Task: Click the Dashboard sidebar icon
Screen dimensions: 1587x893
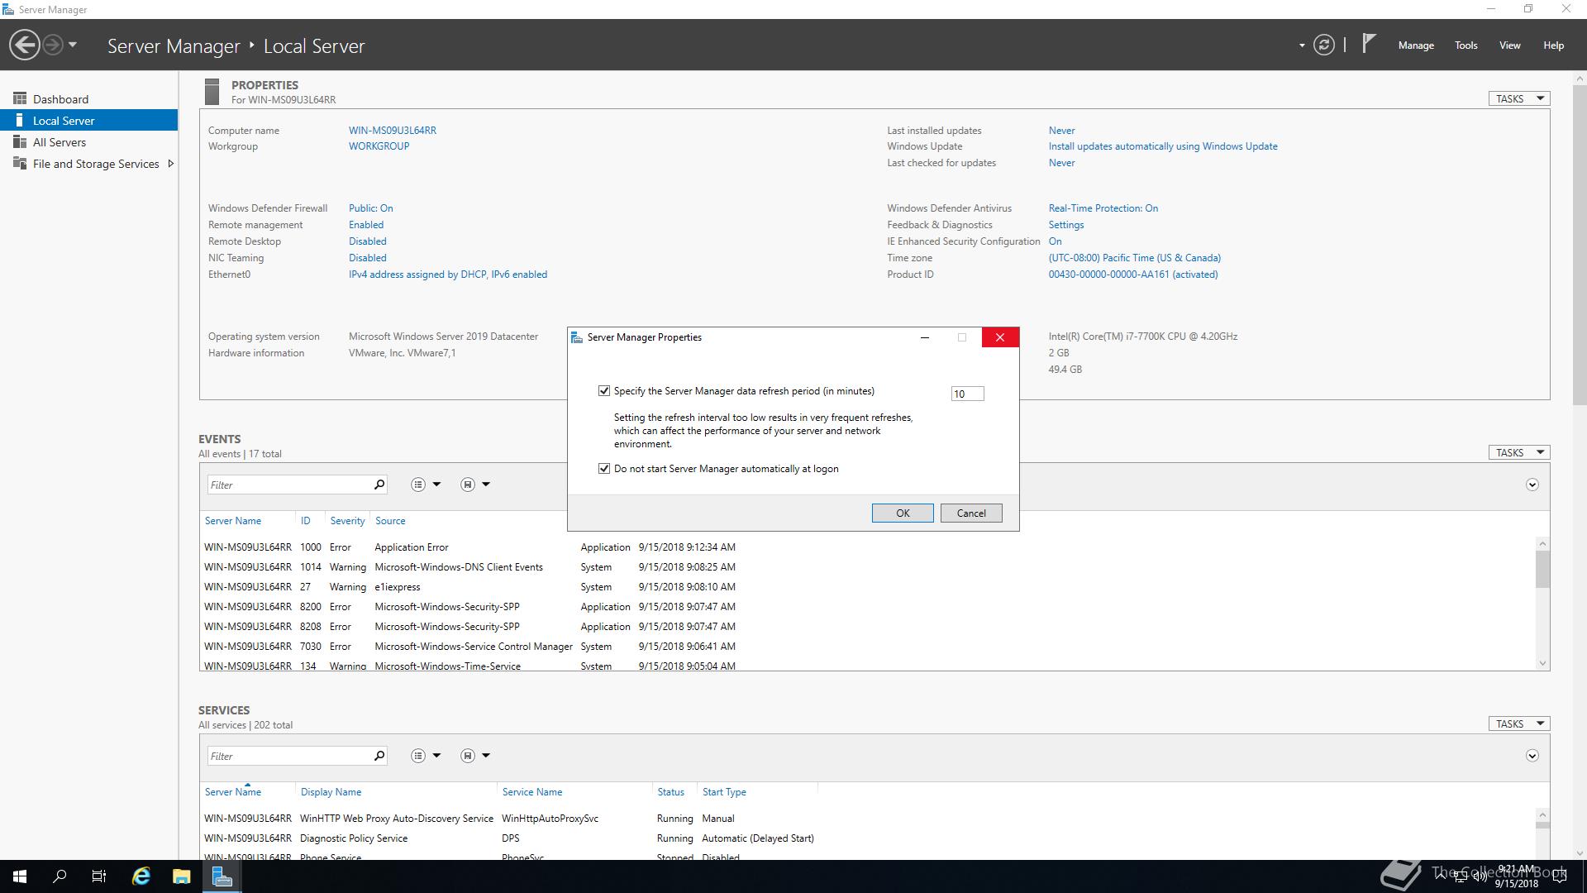Action: 20,98
